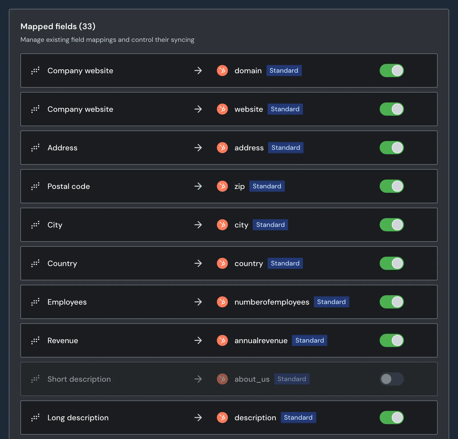Click the "Employees" source field label
Screen dimensions: 458x439
click(67, 302)
